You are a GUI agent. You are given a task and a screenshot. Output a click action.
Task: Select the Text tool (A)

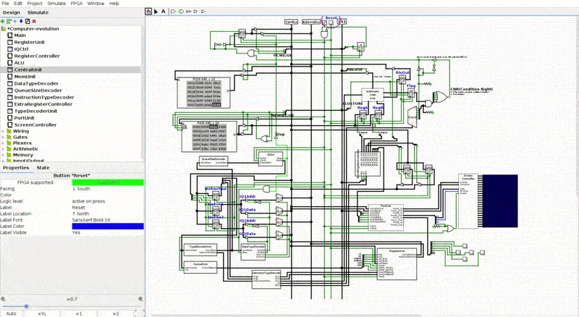point(163,12)
